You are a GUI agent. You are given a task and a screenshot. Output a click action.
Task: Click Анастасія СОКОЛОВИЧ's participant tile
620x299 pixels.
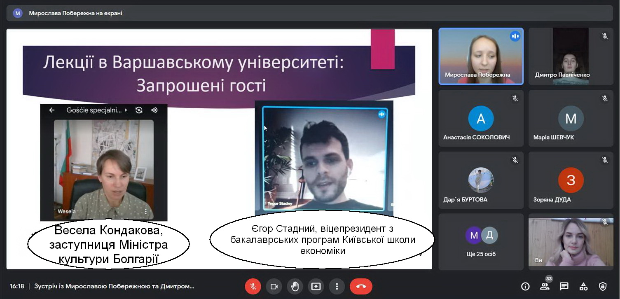[x=481, y=119]
